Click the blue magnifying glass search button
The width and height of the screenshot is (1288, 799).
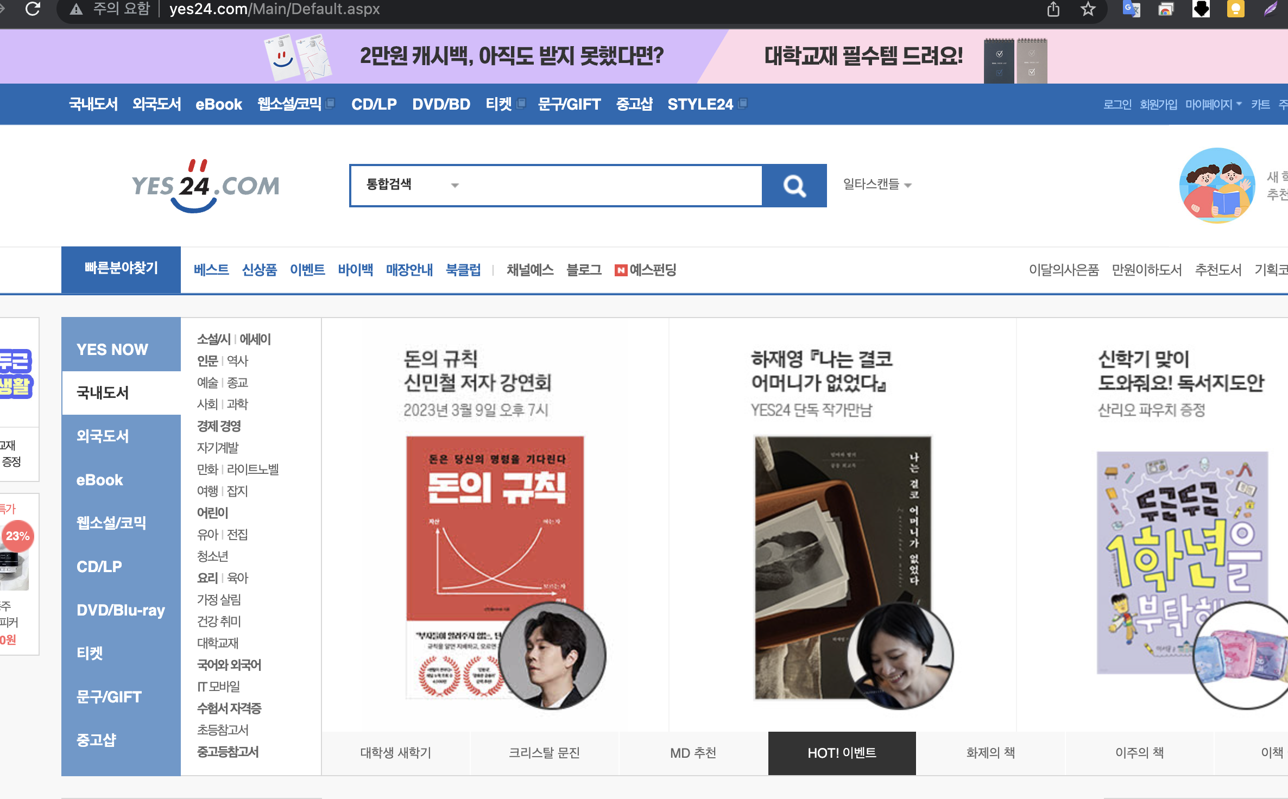point(794,186)
